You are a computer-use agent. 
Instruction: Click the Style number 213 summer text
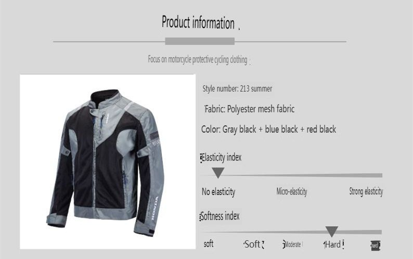click(237, 88)
